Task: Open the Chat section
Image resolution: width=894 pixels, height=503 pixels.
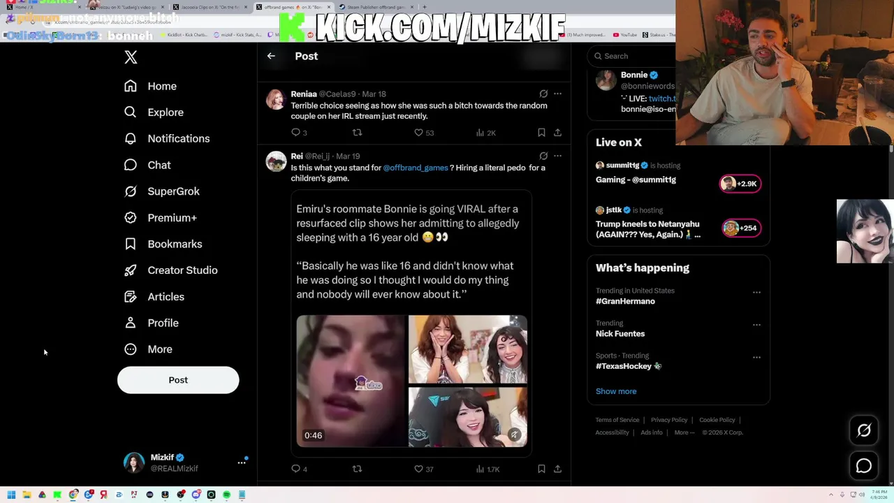Action: pyautogui.click(x=147, y=165)
